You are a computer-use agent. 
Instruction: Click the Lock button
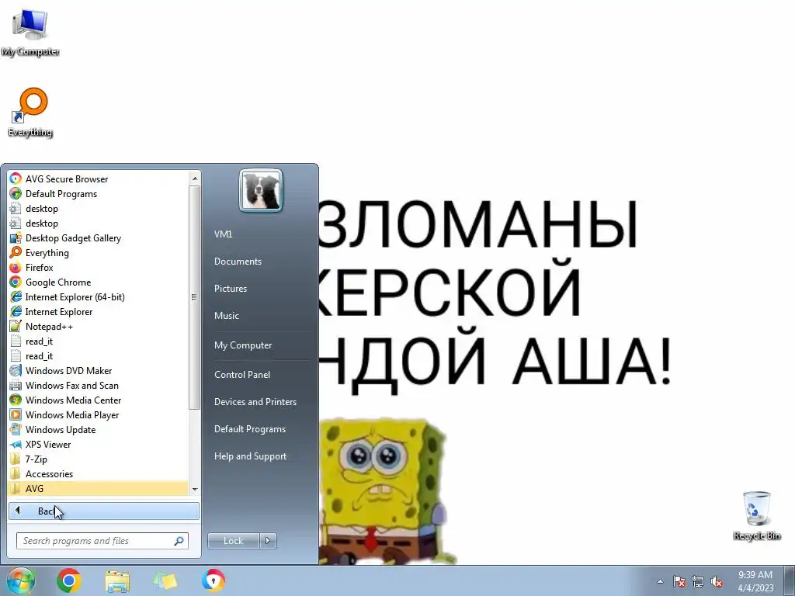pyautogui.click(x=233, y=541)
